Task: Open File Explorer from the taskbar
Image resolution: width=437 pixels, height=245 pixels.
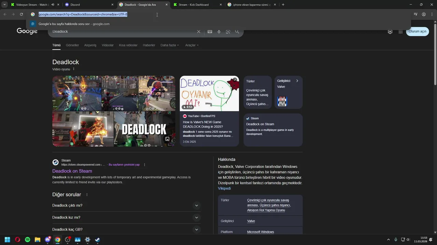Action: [38, 240]
